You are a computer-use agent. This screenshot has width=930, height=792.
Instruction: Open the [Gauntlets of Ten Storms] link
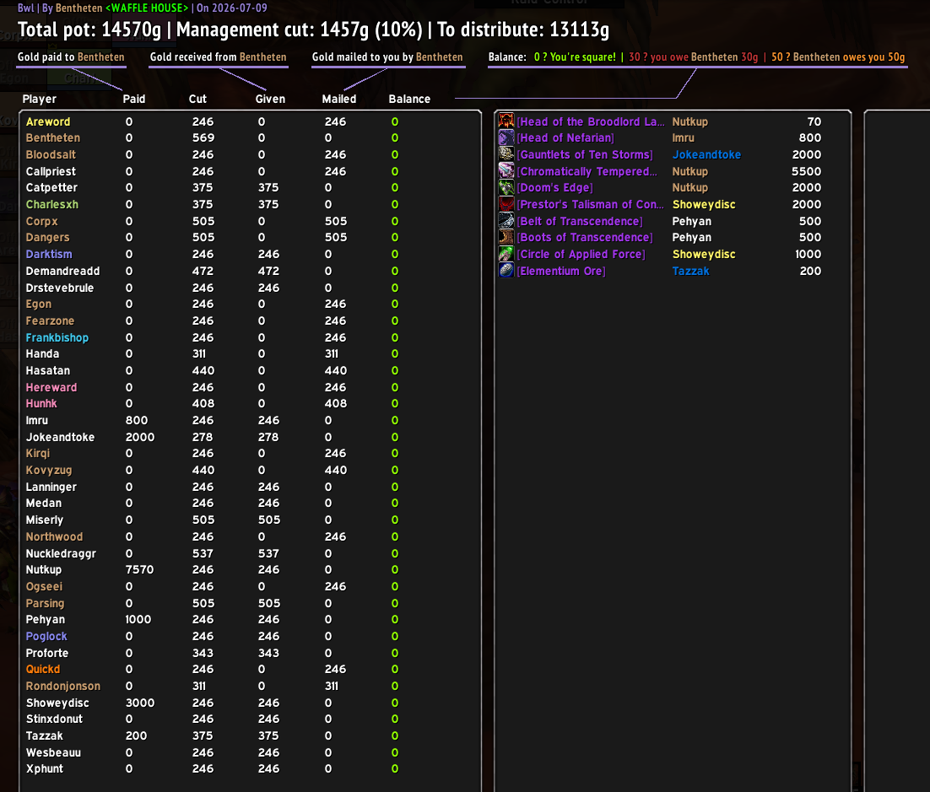[x=585, y=154]
